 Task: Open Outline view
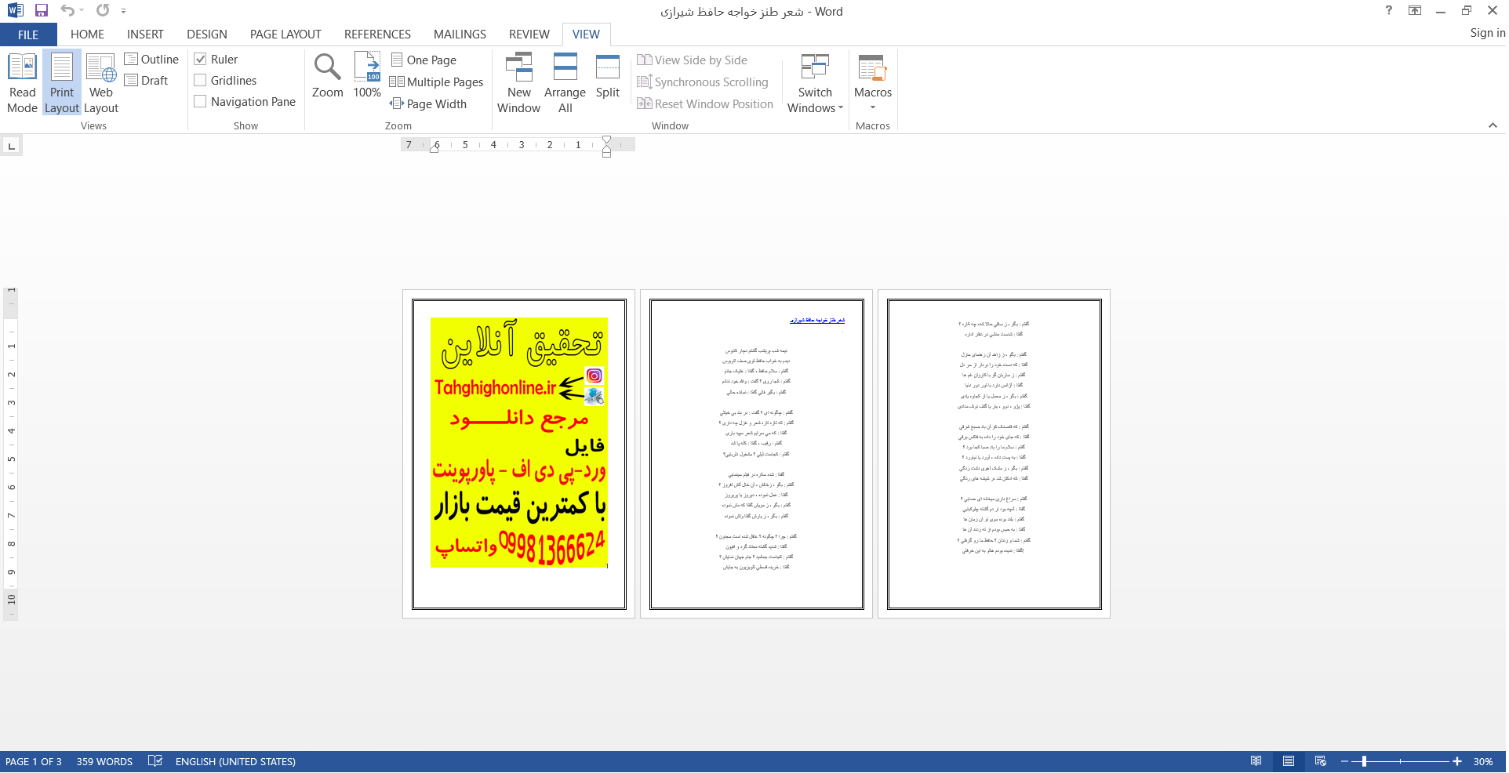(151, 60)
